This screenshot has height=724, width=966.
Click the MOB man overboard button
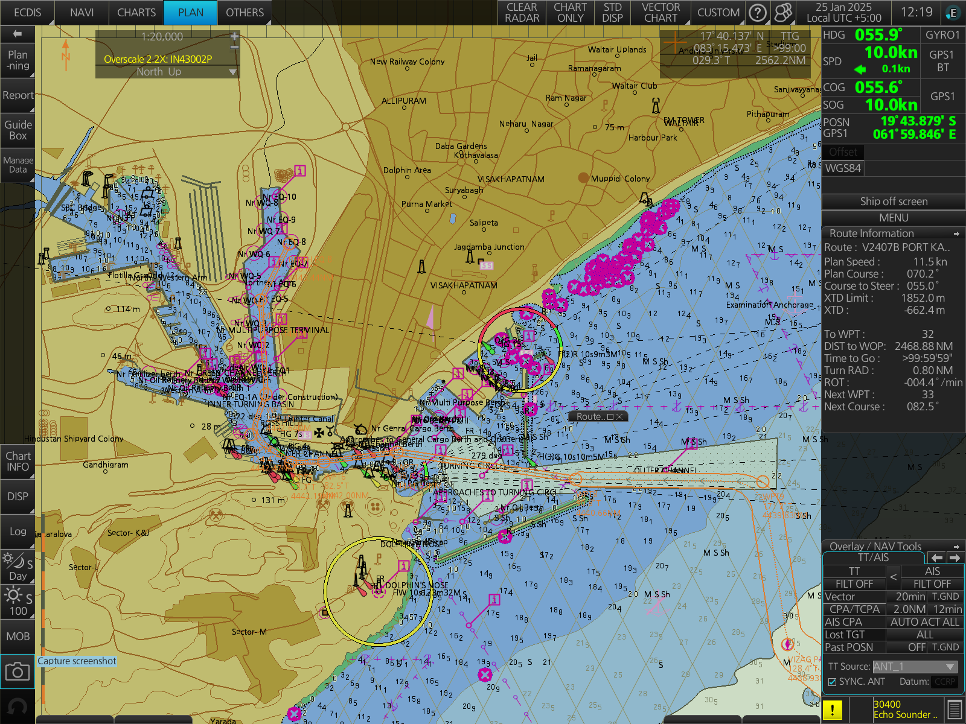[17, 637]
